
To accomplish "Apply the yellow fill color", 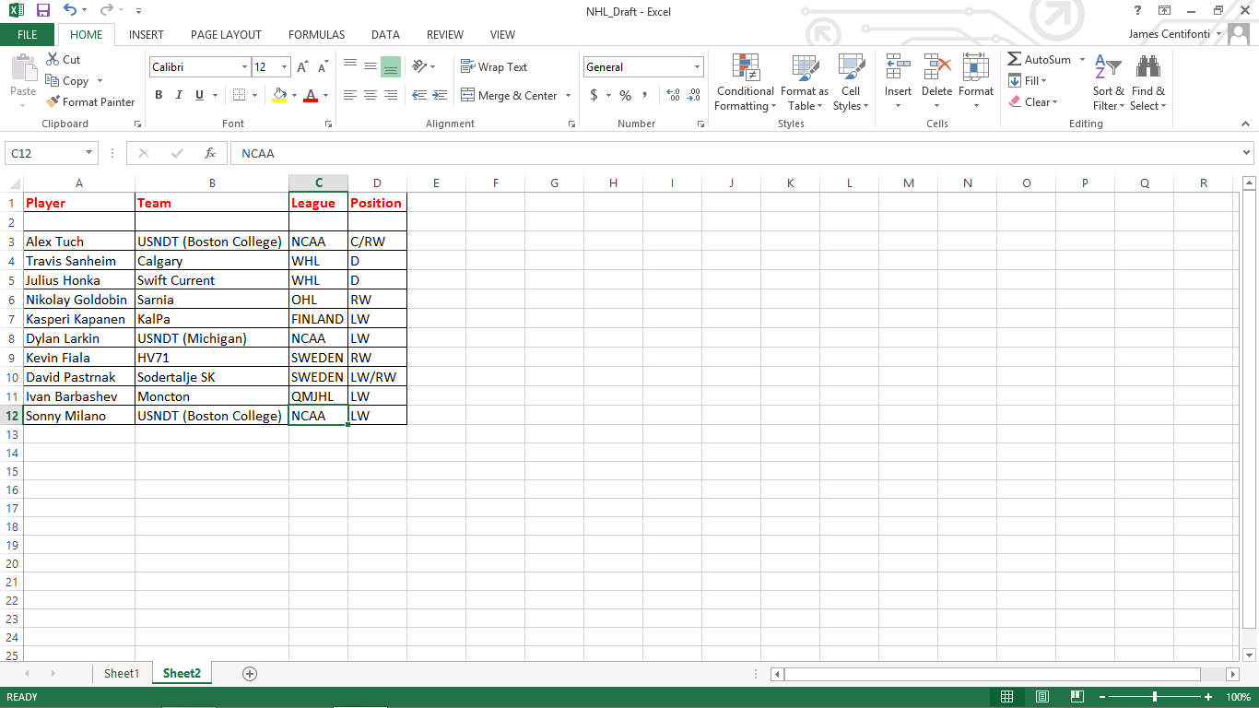I will (x=280, y=95).
